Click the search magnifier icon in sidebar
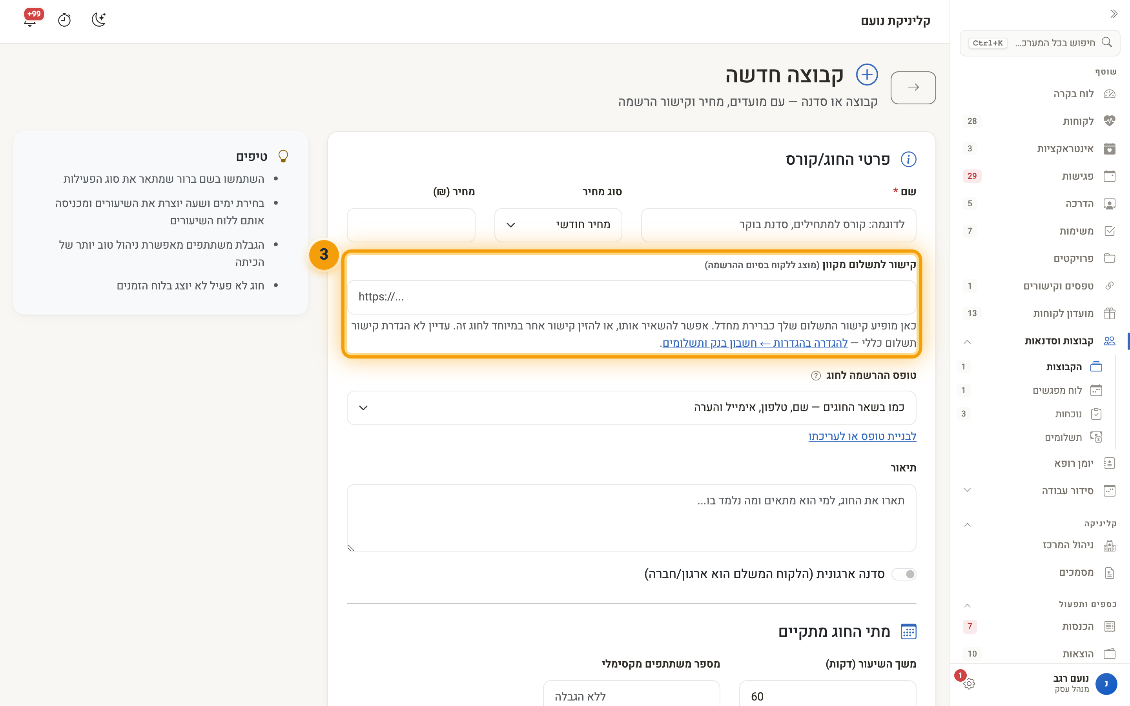This screenshot has height=706, width=1130. point(1106,42)
